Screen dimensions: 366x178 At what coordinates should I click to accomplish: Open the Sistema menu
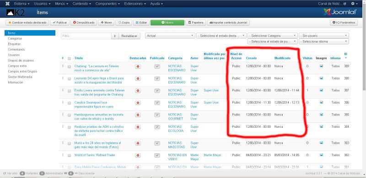coord(22,4)
